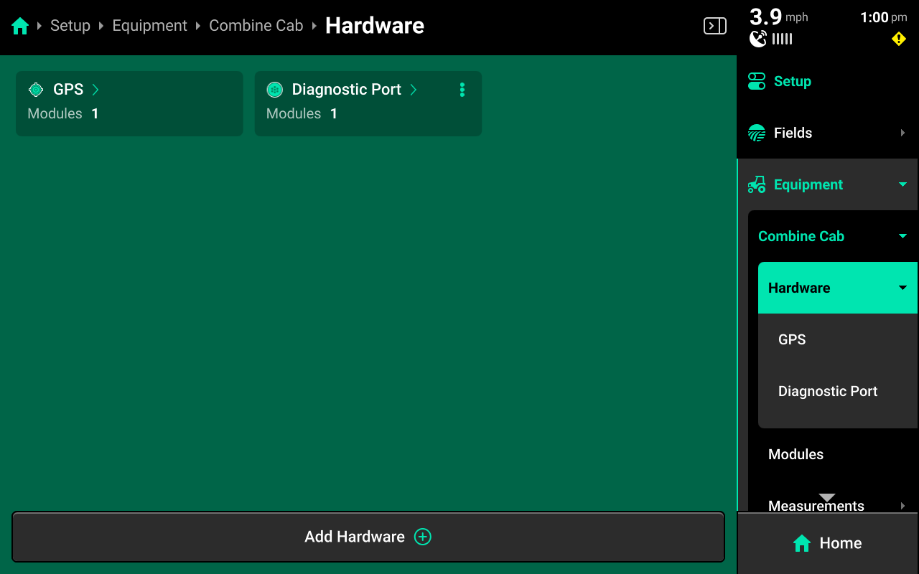Collapse the Equipment section in sidebar

point(902,184)
